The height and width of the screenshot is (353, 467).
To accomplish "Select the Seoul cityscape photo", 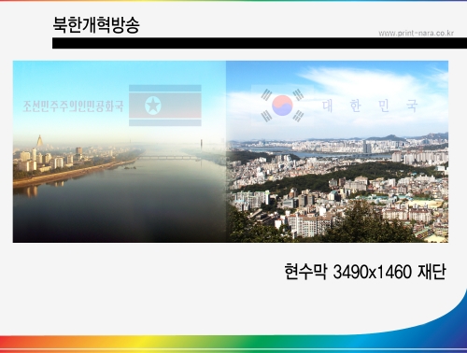I will tap(337, 151).
